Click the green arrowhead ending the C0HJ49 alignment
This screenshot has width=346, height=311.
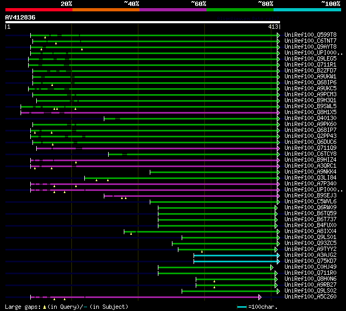pyautogui.click(x=272, y=268)
